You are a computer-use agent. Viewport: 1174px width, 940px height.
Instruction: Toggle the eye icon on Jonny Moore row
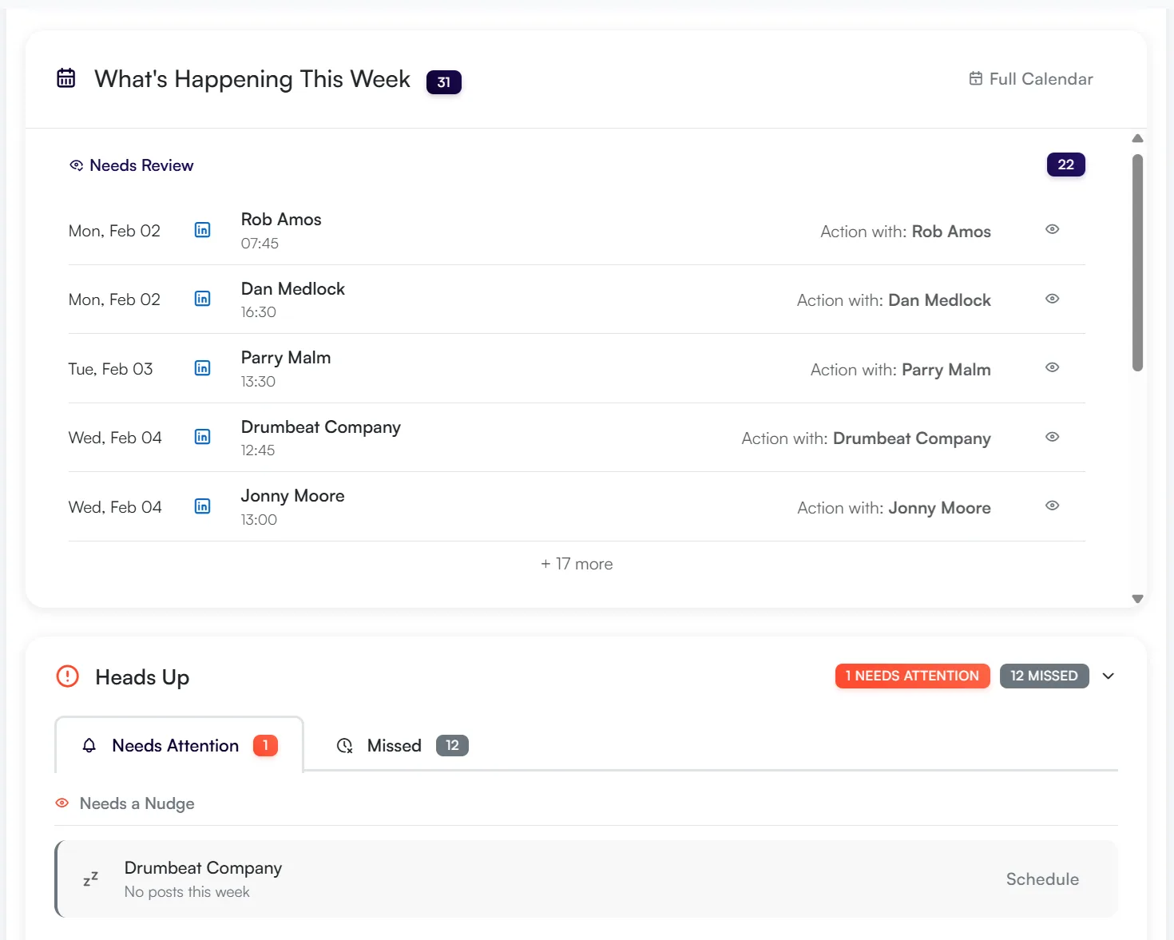1052,506
